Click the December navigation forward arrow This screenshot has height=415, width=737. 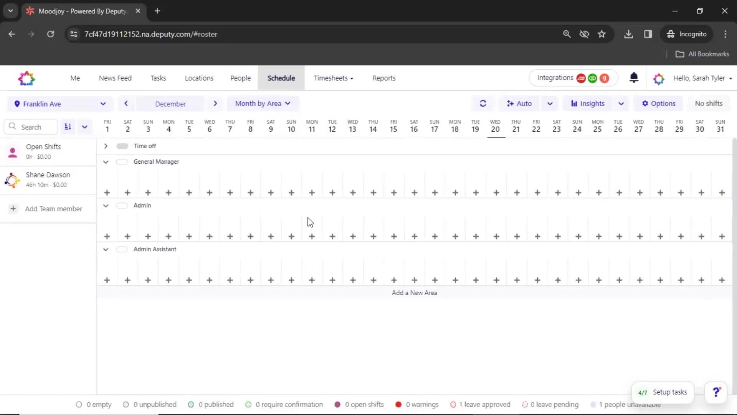[x=215, y=103]
